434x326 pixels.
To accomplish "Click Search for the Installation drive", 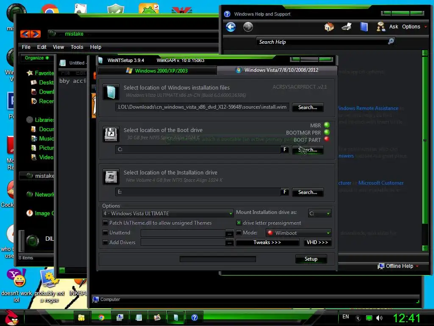I will (x=308, y=192).
